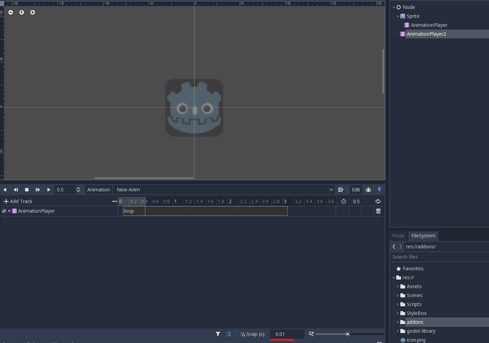Expand the addons folder

[398, 322]
